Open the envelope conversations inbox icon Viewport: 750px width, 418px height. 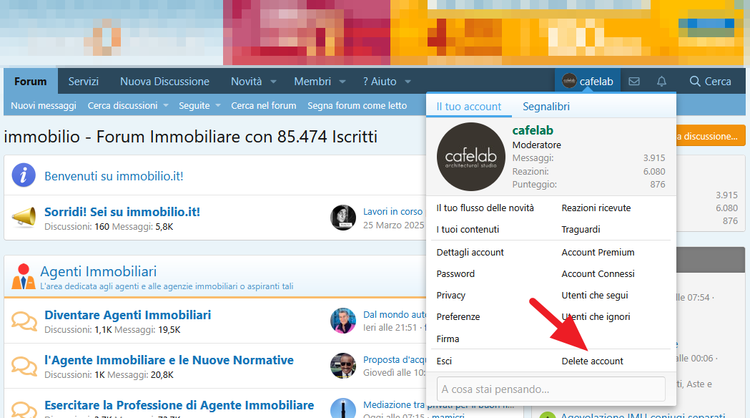pyautogui.click(x=633, y=82)
